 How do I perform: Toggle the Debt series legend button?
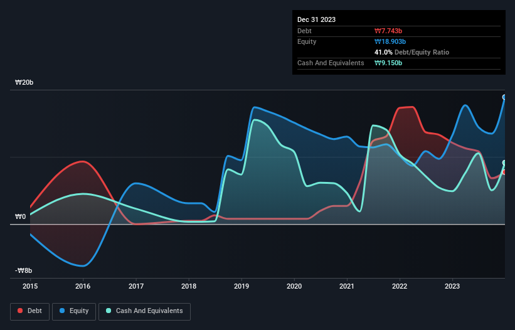(30, 311)
